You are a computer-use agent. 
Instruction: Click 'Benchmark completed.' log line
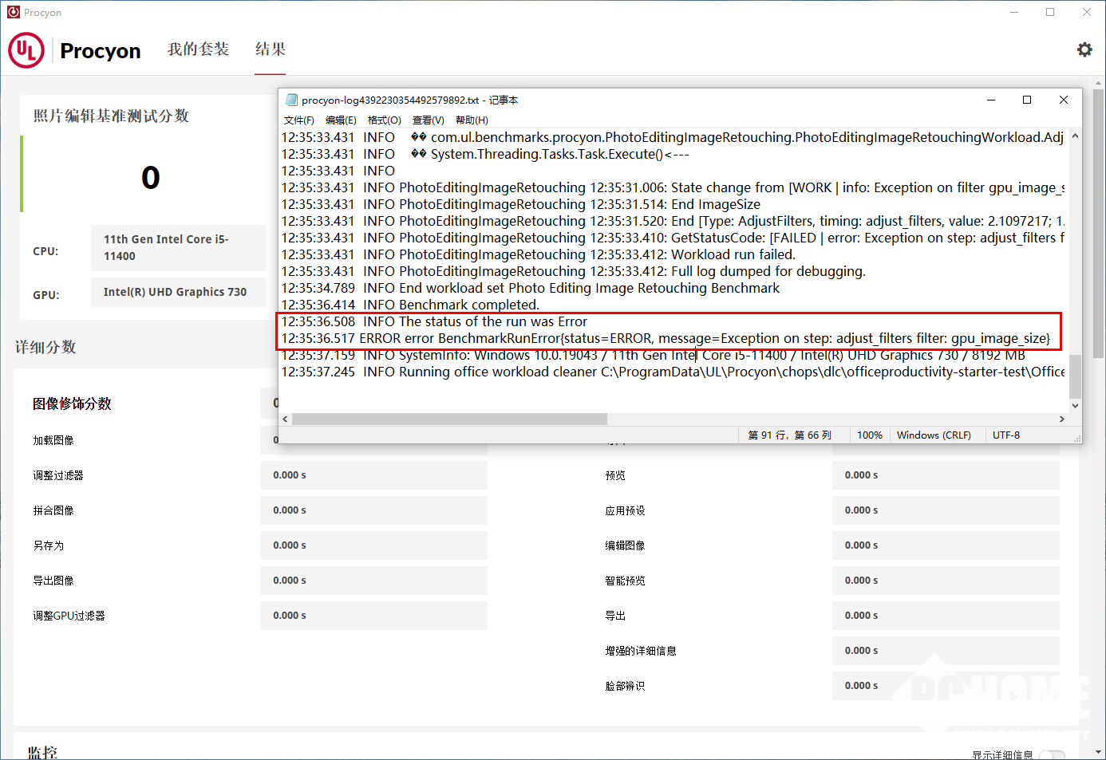(410, 305)
